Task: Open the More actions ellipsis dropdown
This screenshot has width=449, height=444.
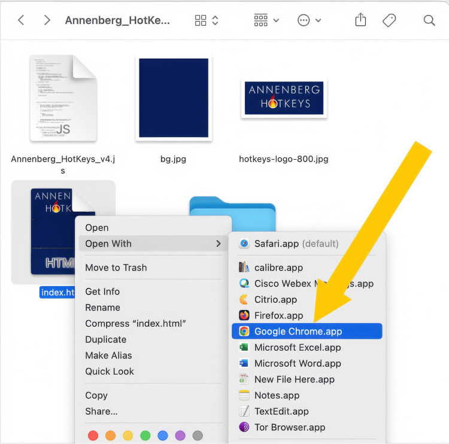Action: [310, 20]
